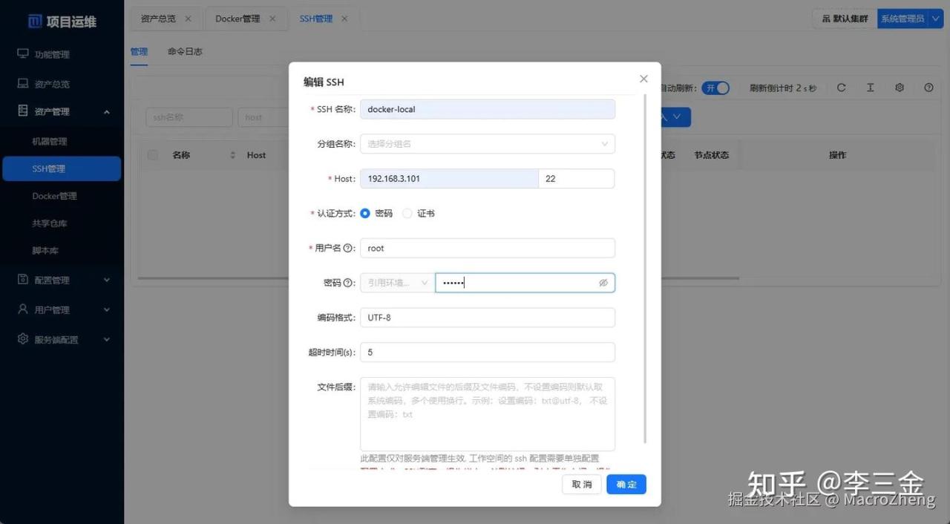Open the 命令日志 sub-tab

tap(185, 52)
